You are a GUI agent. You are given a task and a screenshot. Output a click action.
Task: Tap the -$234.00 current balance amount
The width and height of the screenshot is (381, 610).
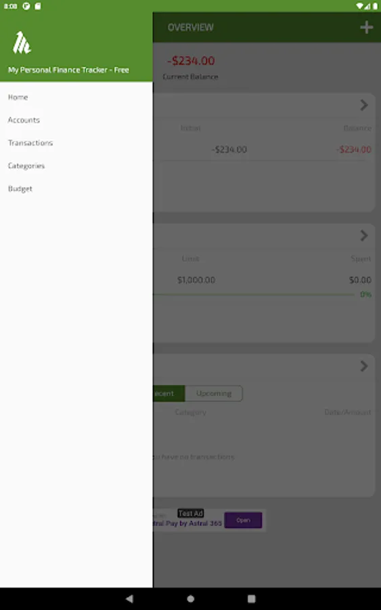(x=191, y=61)
